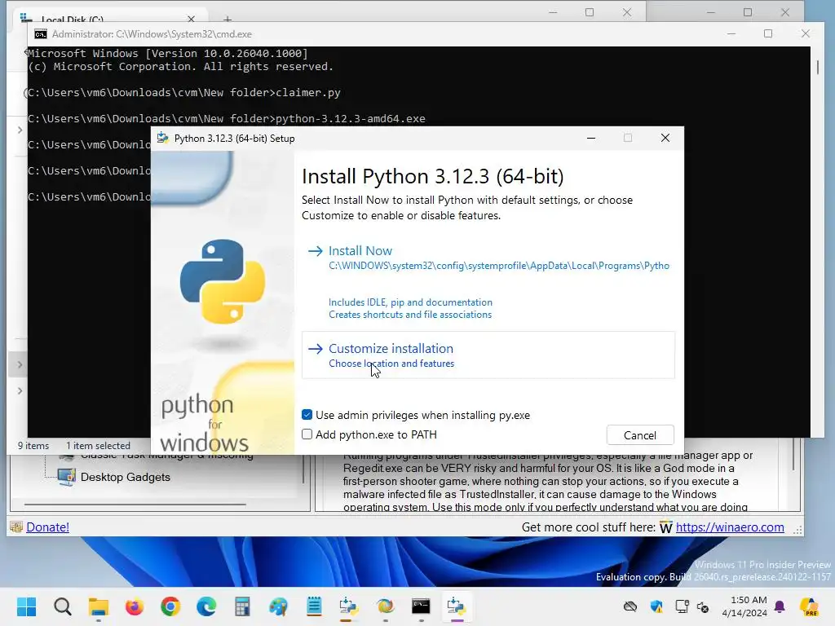Open Calculator from the taskbar
This screenshot has width=835, height=626.
point(242,606)
